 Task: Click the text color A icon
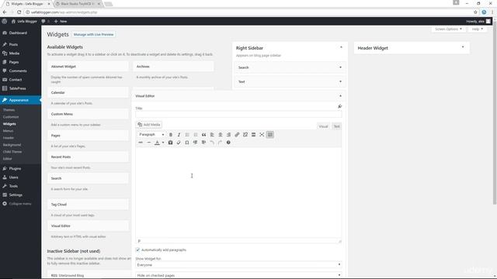(x=157, y=143)
